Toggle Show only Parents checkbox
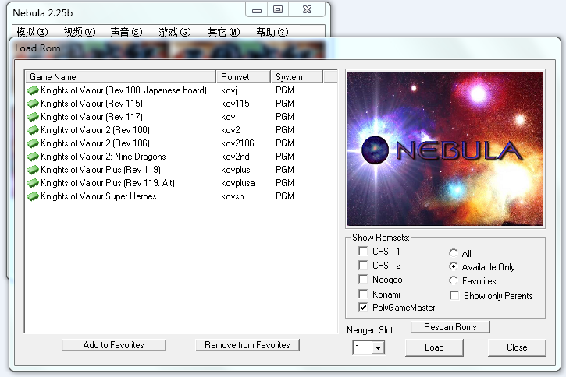 coord(455,296)
